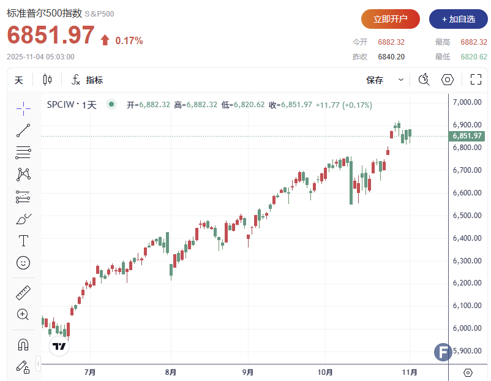The height and width of the screenshot is (381, 491).
Task: Select the ruler measure tool
Action: pos(23,293)
